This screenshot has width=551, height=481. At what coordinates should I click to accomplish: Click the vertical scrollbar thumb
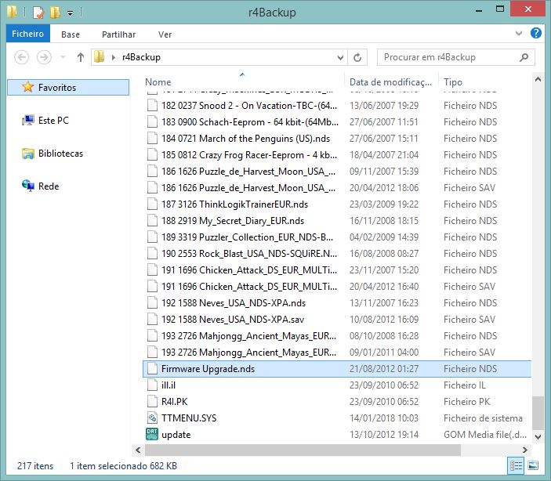coord(538,413)
